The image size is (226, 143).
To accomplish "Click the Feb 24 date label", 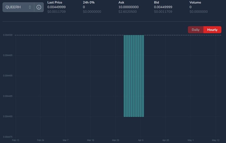I will pyautogui.click(x=41, y=140).
